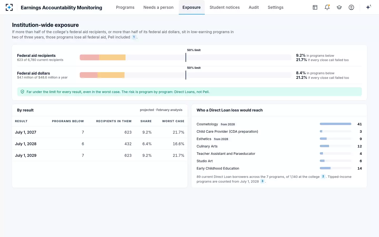Click the app title Earnings Accountability Monitoring

[x=61, y=7]
